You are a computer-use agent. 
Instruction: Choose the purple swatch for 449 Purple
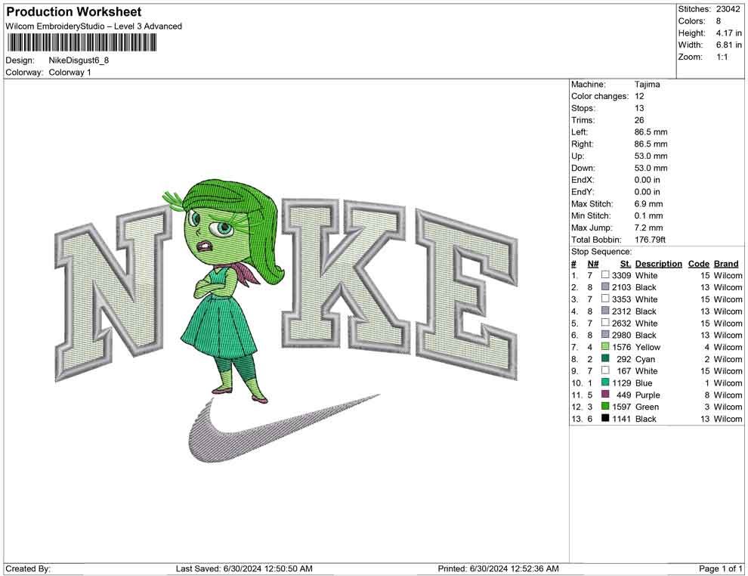[605, 394]
